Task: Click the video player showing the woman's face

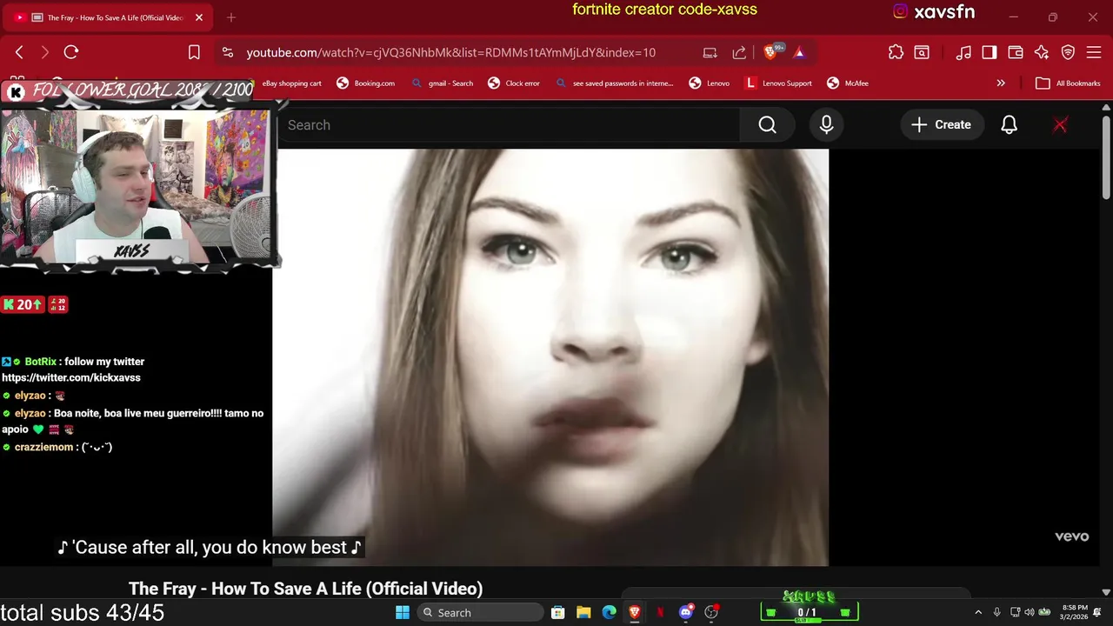Action: [551, 357]
